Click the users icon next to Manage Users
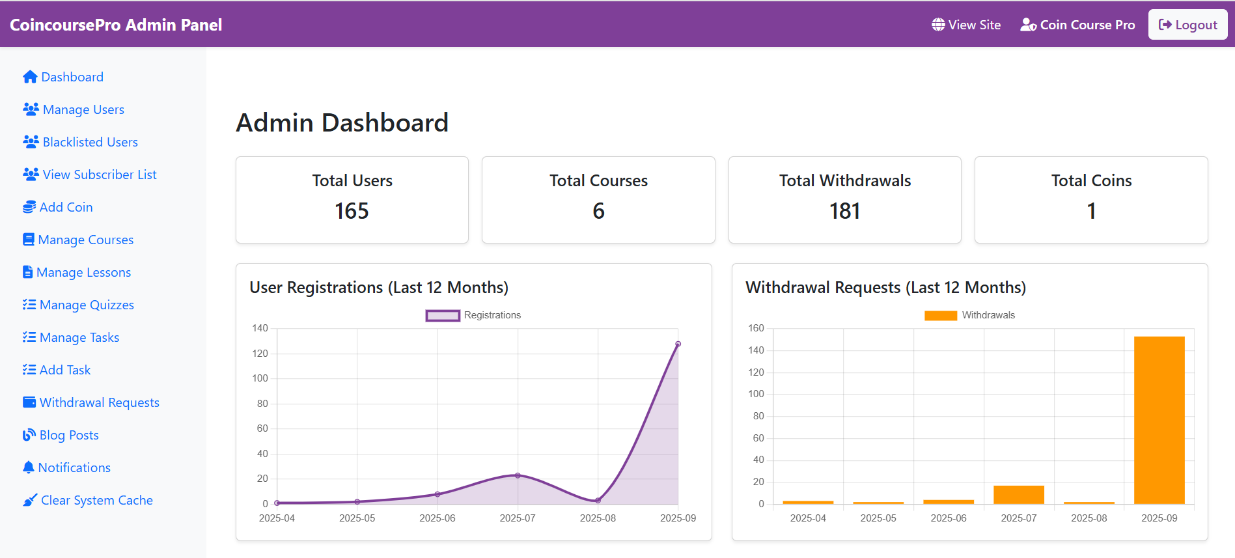Viewport: 1235px width, 558px height. [x=31, y=109]
